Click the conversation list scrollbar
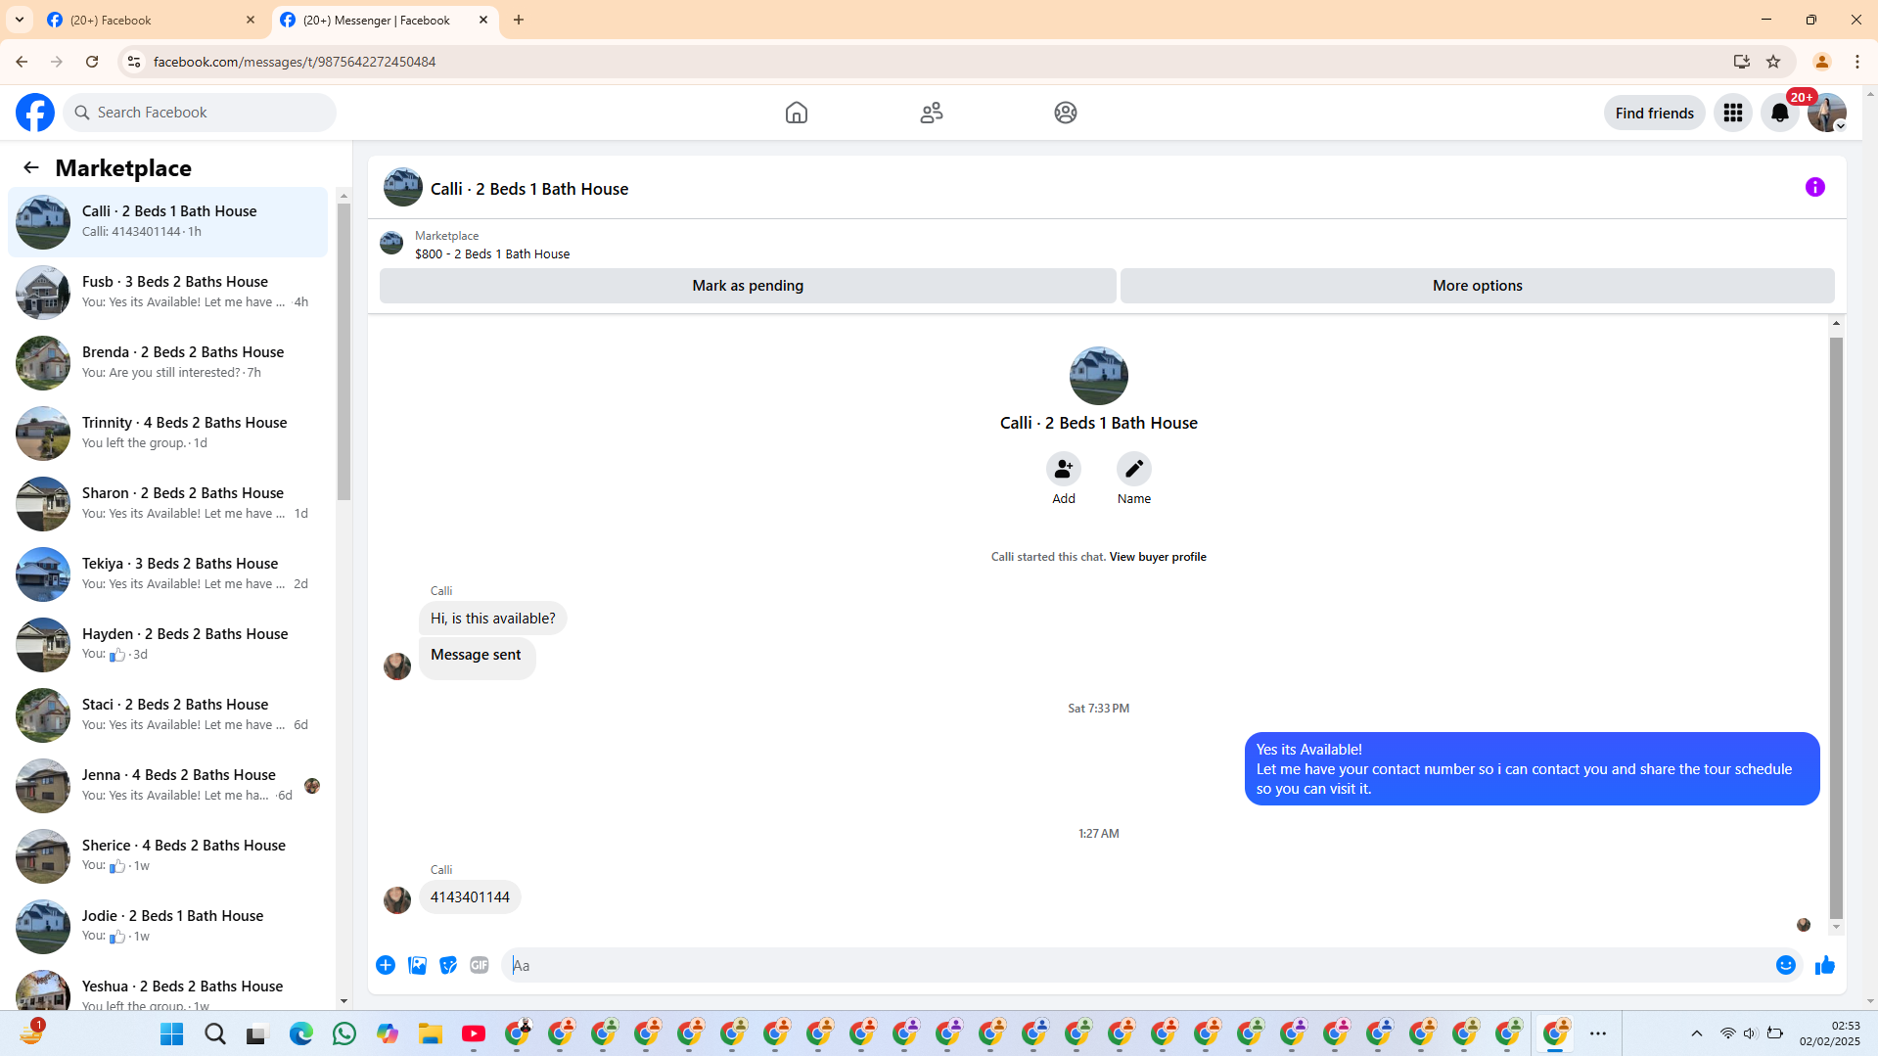This screenshot has width=1878, height=1056. 344,352
